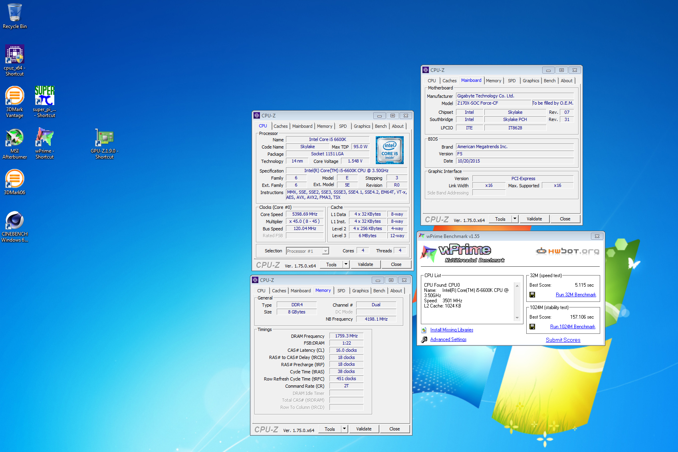Image resolution: width=678 pixels, height=452 pixels.
Task: Close the wPrime Benchmark window
Action: click(597, 236)
